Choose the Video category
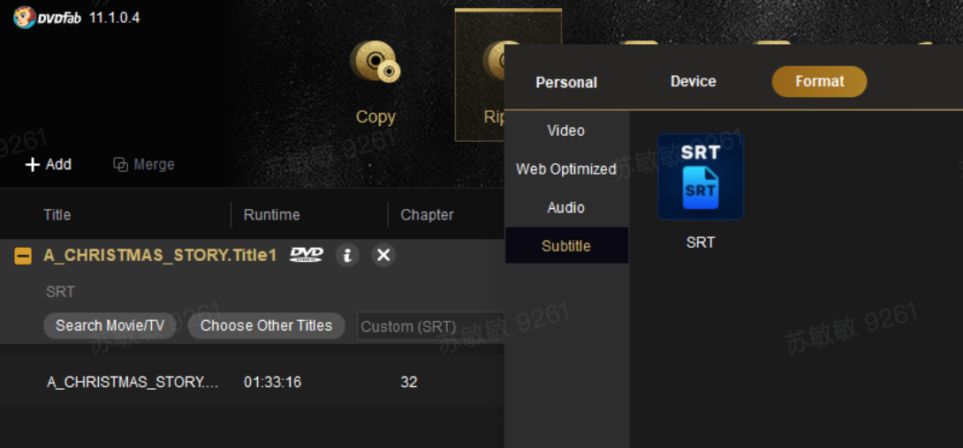 tap(566, 131)
